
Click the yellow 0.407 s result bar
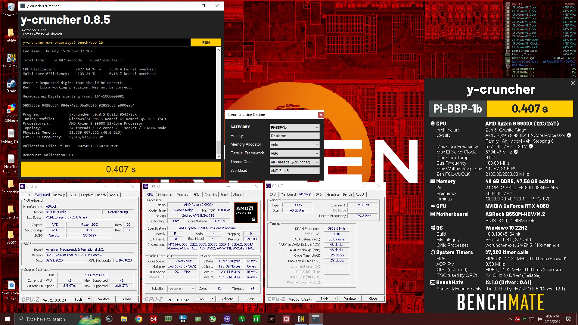121,169
